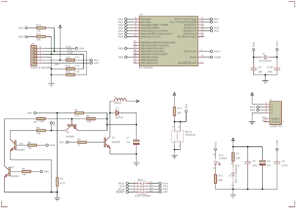The image size is (296, 208).
Task: Select resistor R8 100
Action: coord(41,130)
